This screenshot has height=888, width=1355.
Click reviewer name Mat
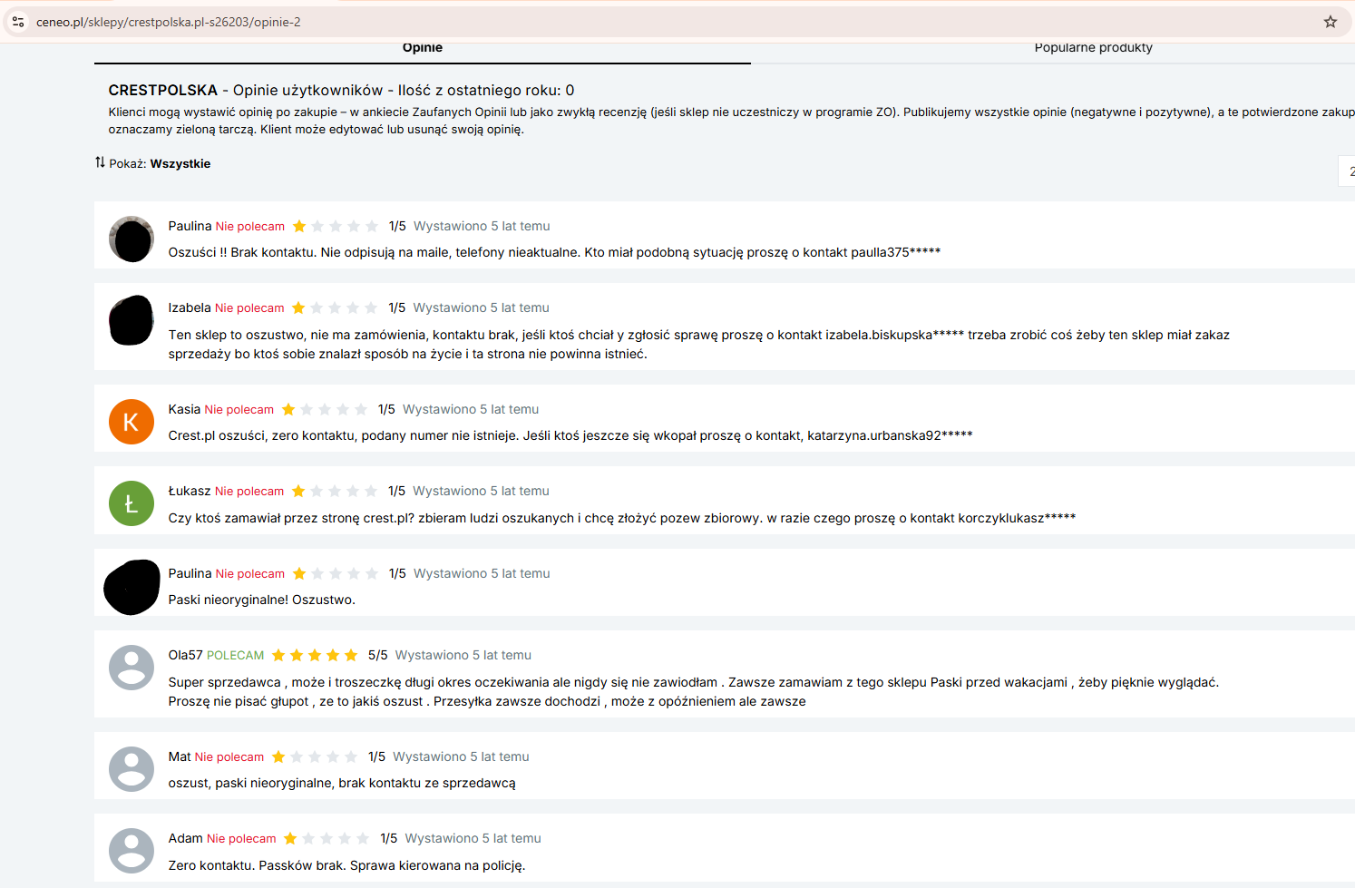(180, 757)
